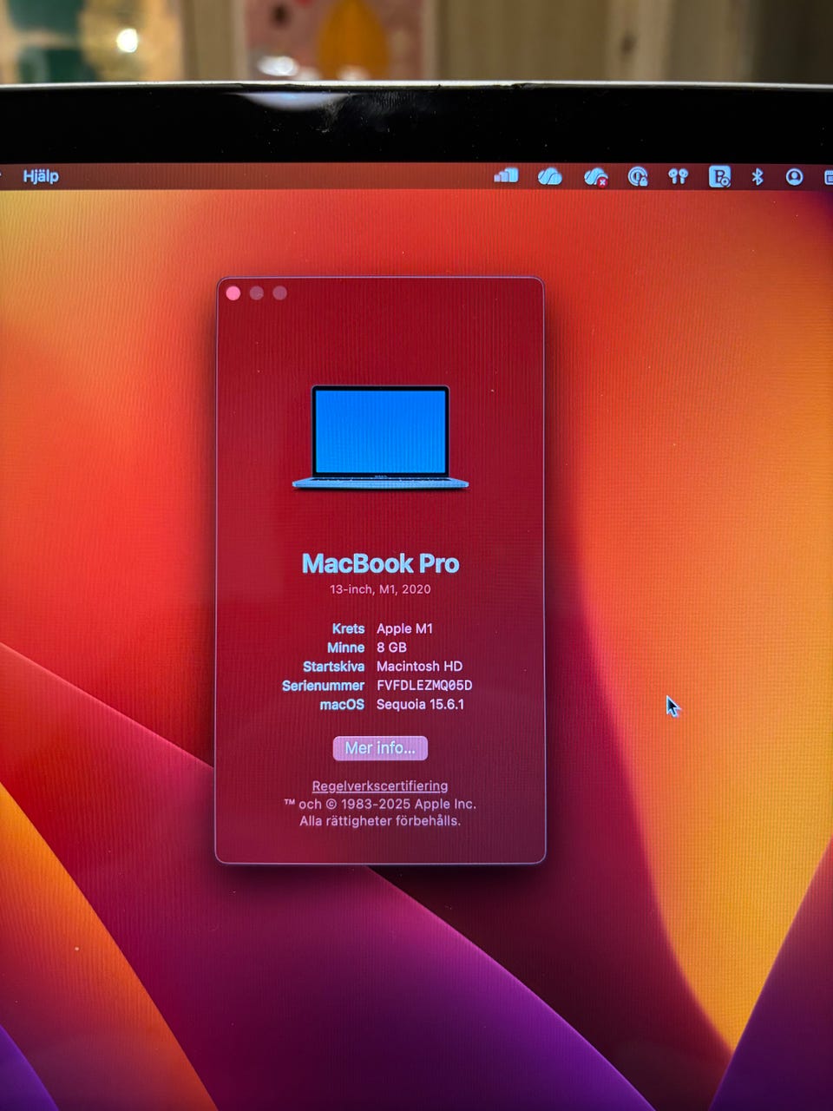Open the square P icon in menu bar
Screen dimensions: 833x1111
click(x=719, y=177)
